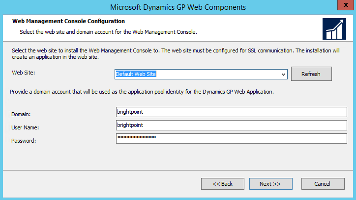The image size is (356, 200).
Task: Click the Web Management Console Configuration heading
Action: 68,22
